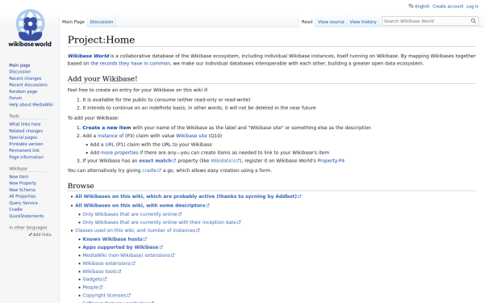Open Recent discussions in sidebar
This screenshot has height=303, width=484.
tap(28, 85)
